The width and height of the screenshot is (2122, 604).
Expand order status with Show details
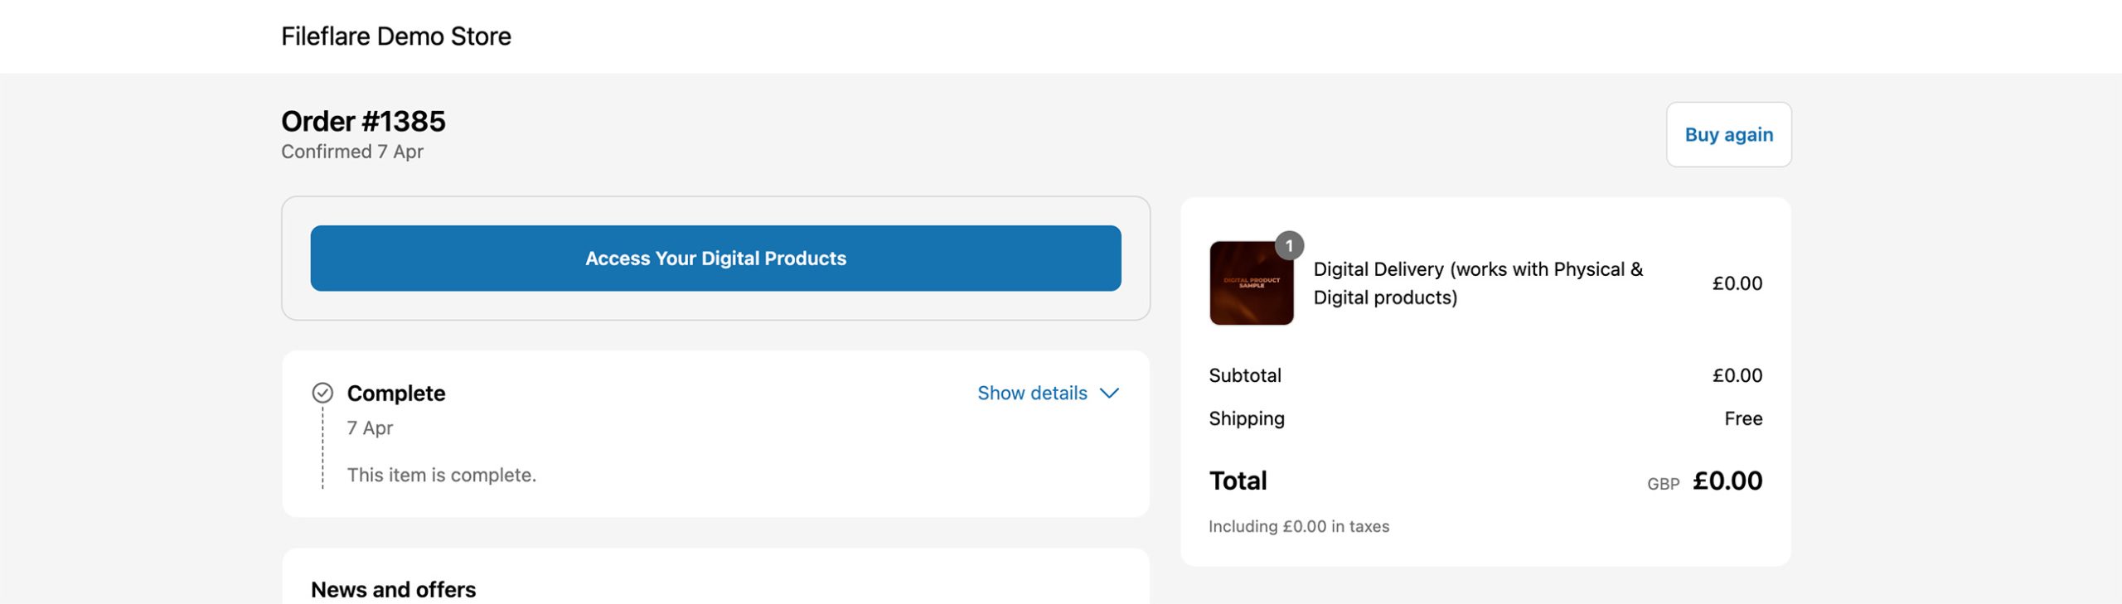[1032, 393]
